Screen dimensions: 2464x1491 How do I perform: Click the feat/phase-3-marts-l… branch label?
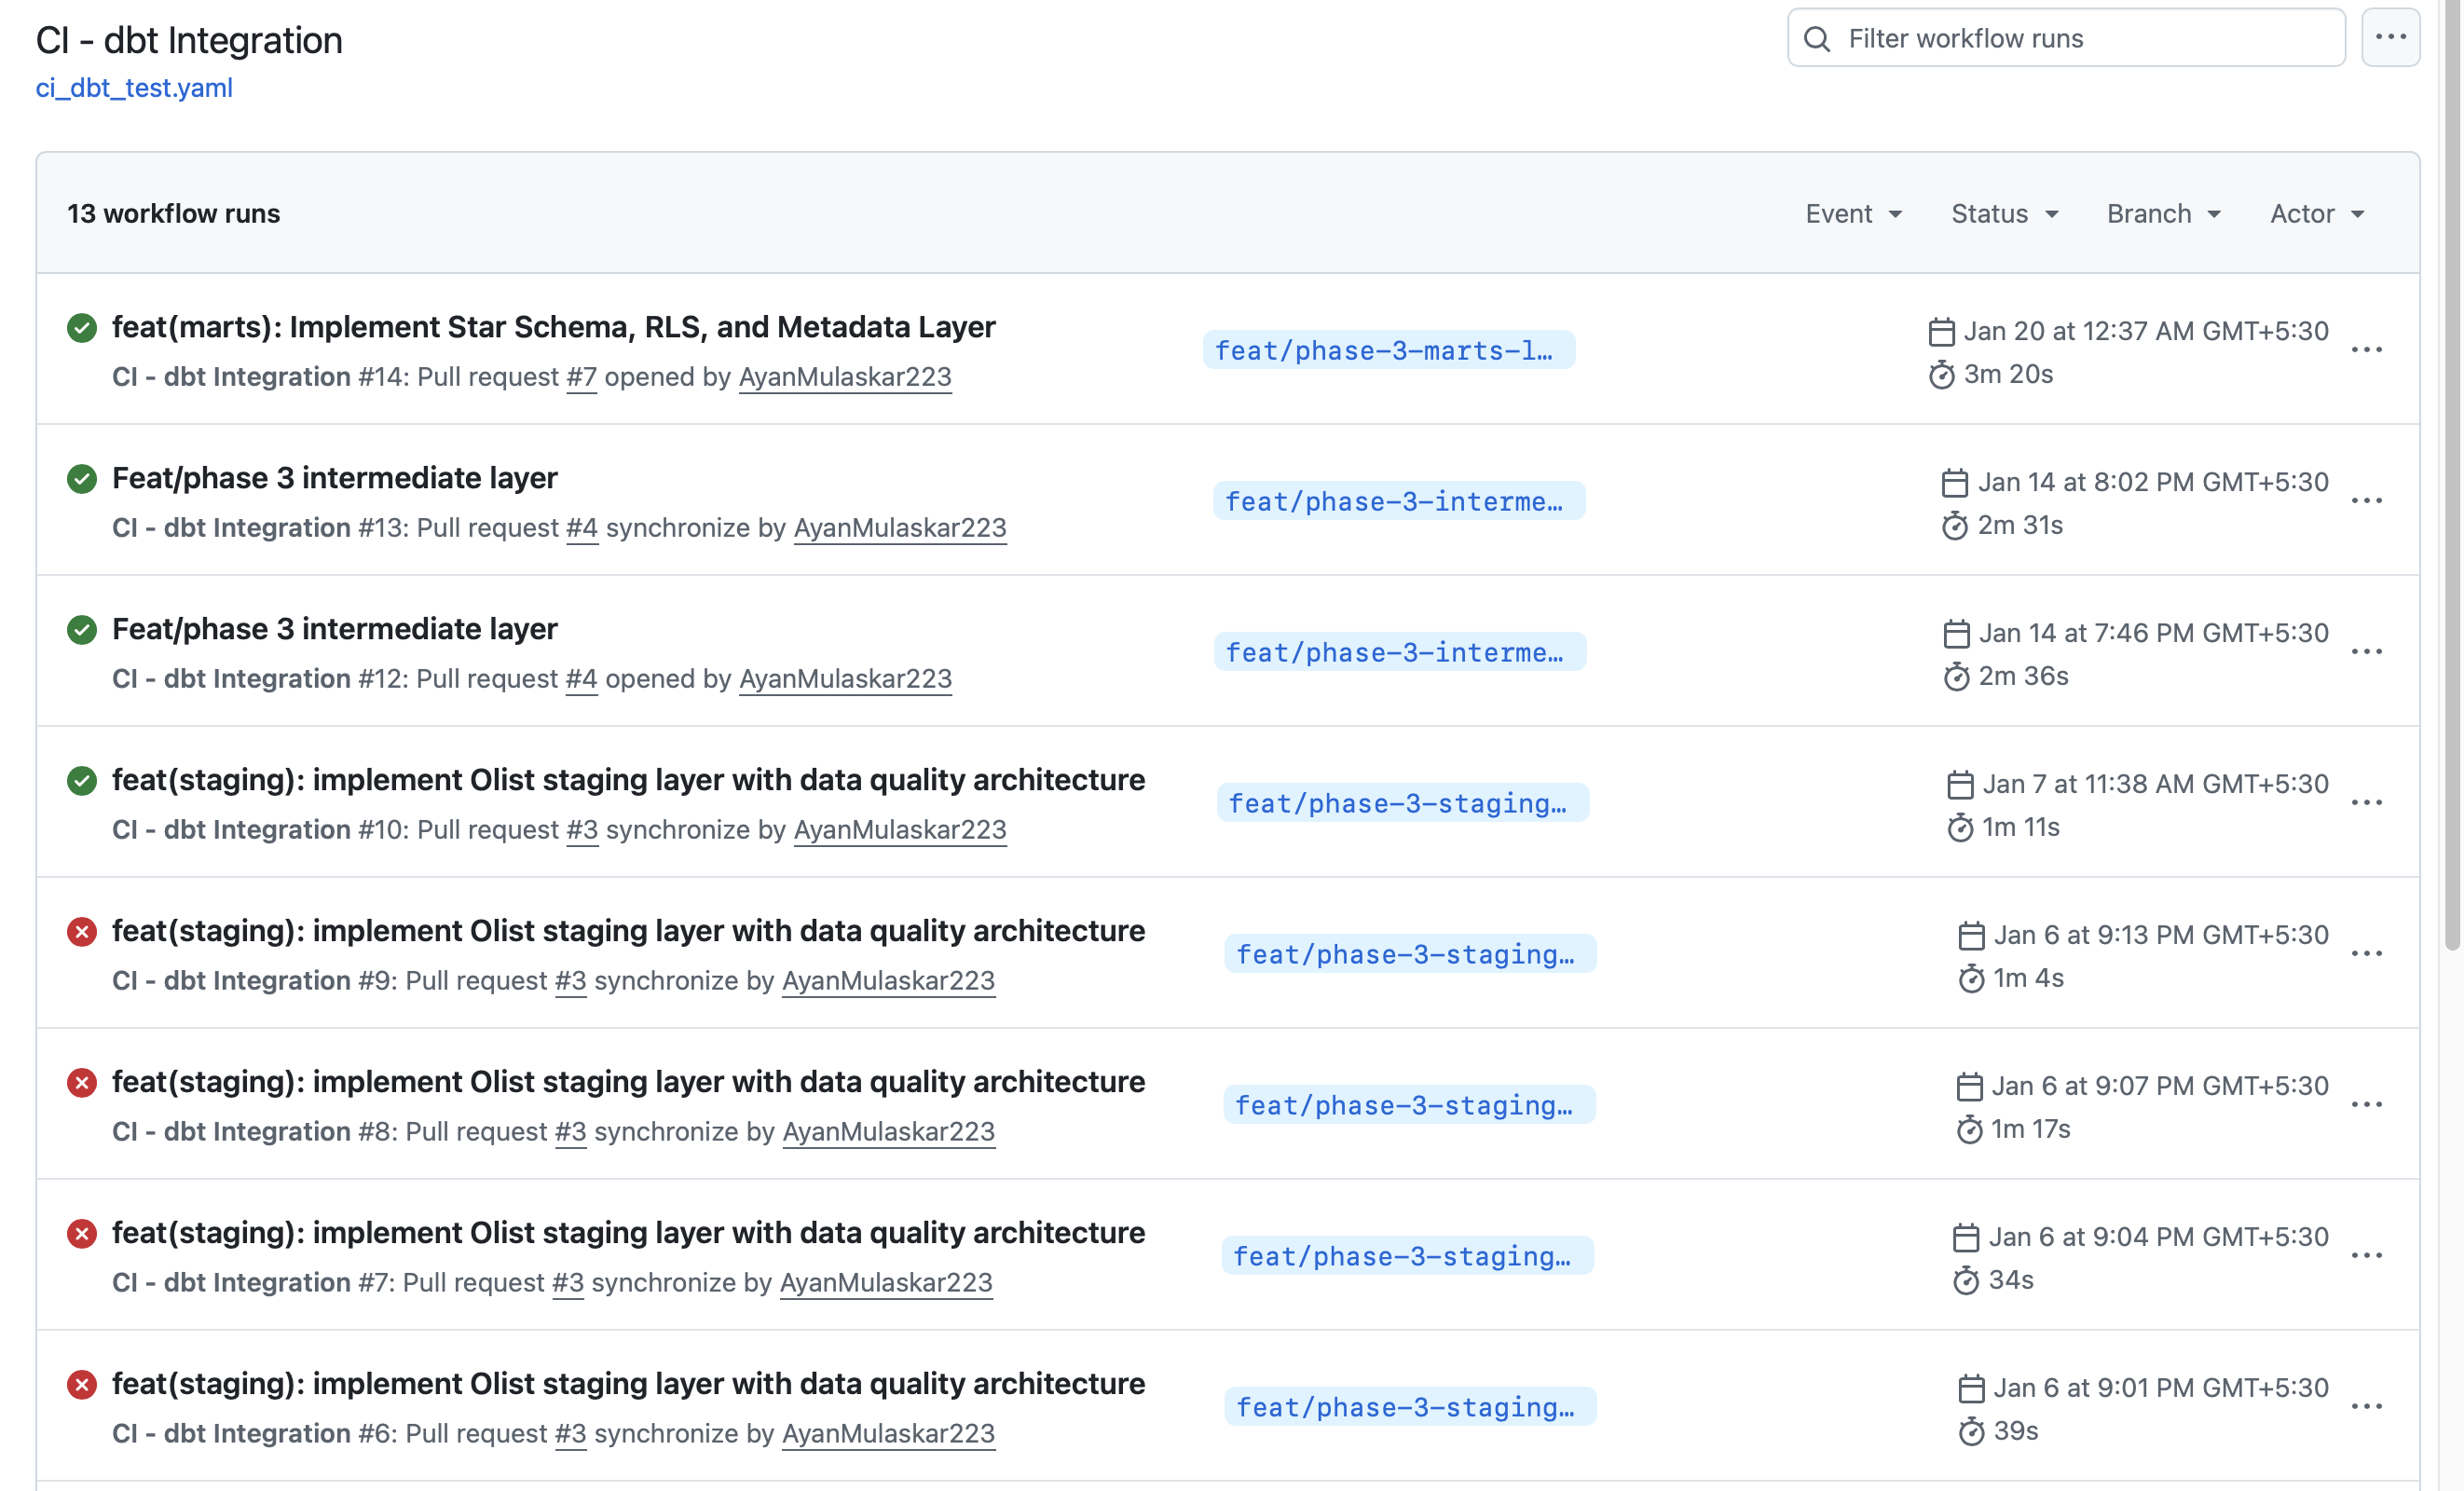tap(1388, 351)
